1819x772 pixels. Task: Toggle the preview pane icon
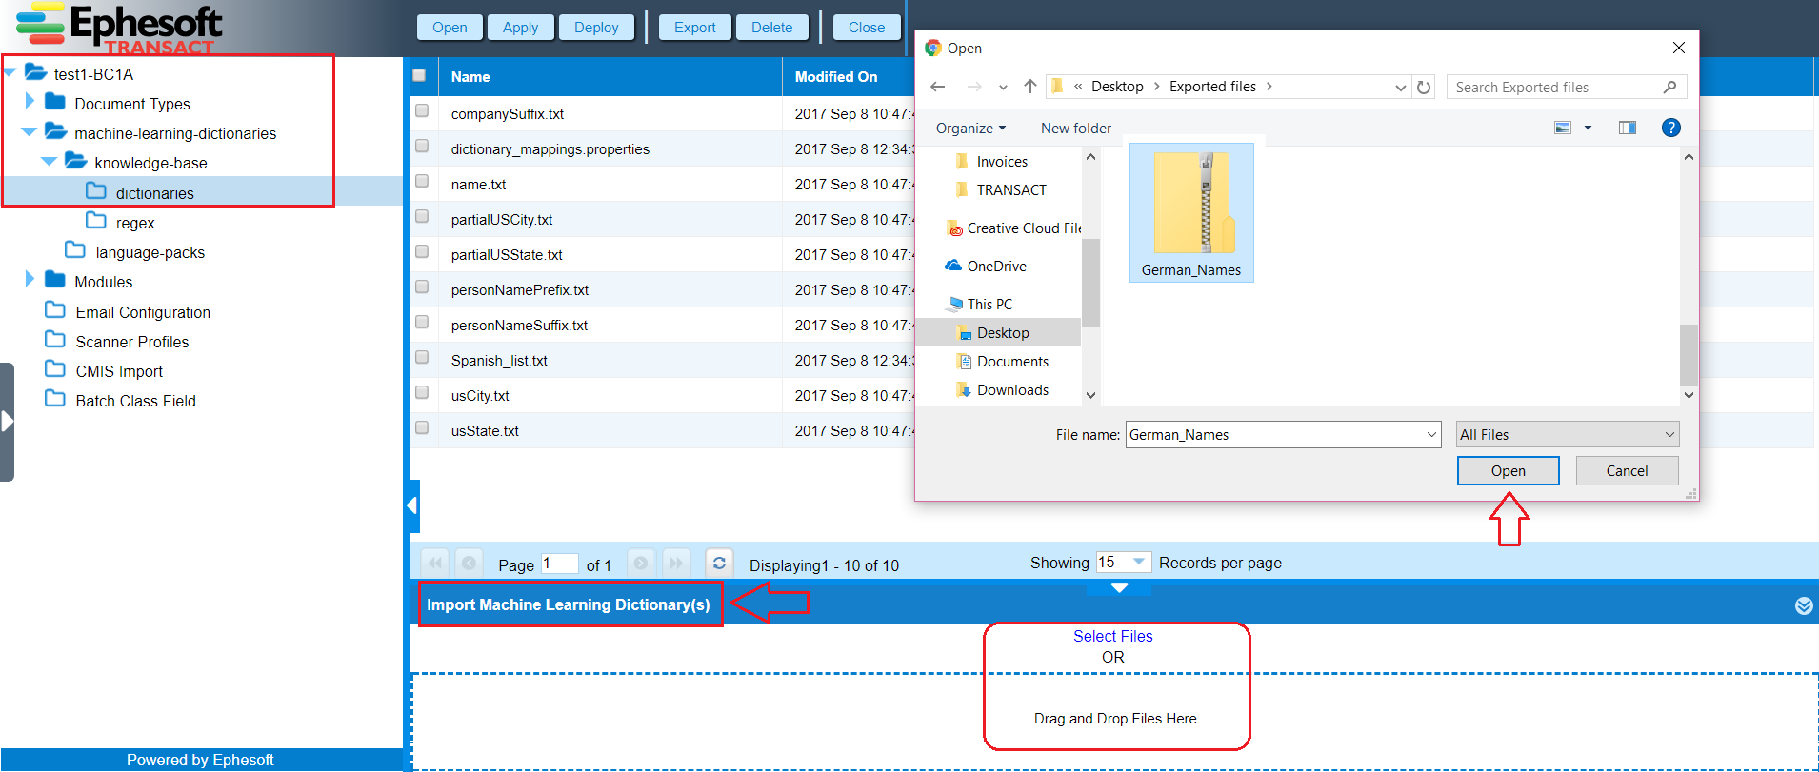[x=1628, y=128]
